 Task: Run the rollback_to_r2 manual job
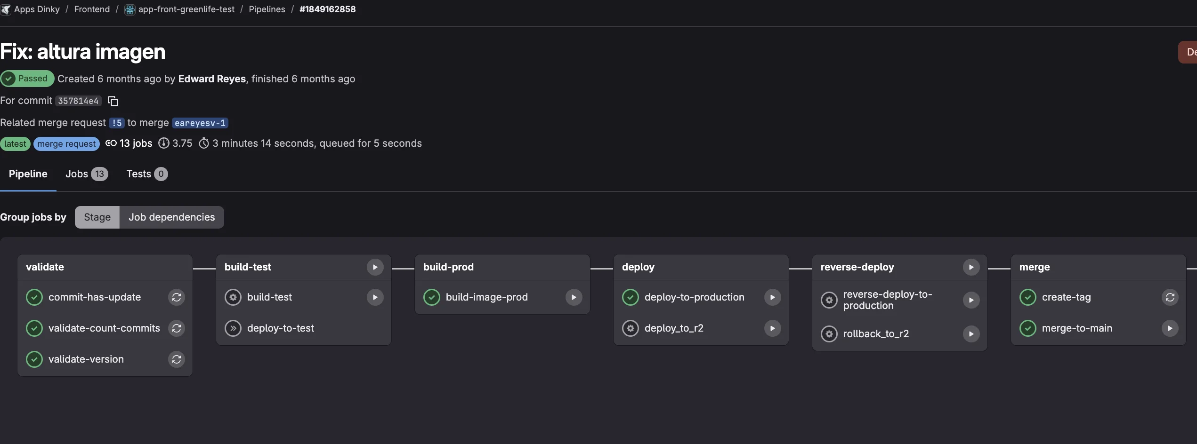[971, 334]
